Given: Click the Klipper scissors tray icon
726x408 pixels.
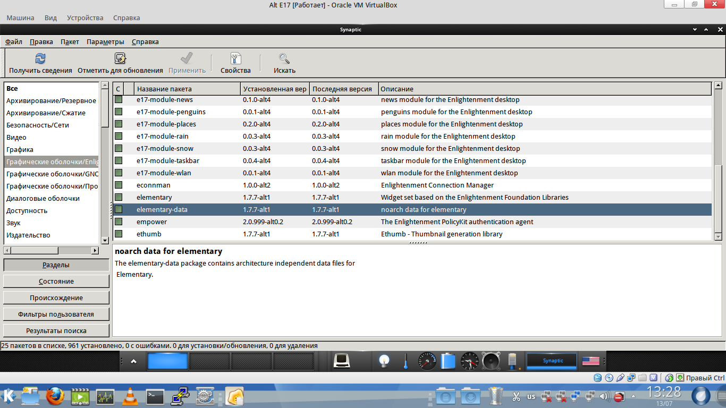Looking at the screenshot, I should click(x=516, y=396).
